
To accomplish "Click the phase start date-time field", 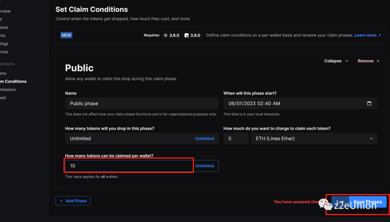I will [296, 103].
